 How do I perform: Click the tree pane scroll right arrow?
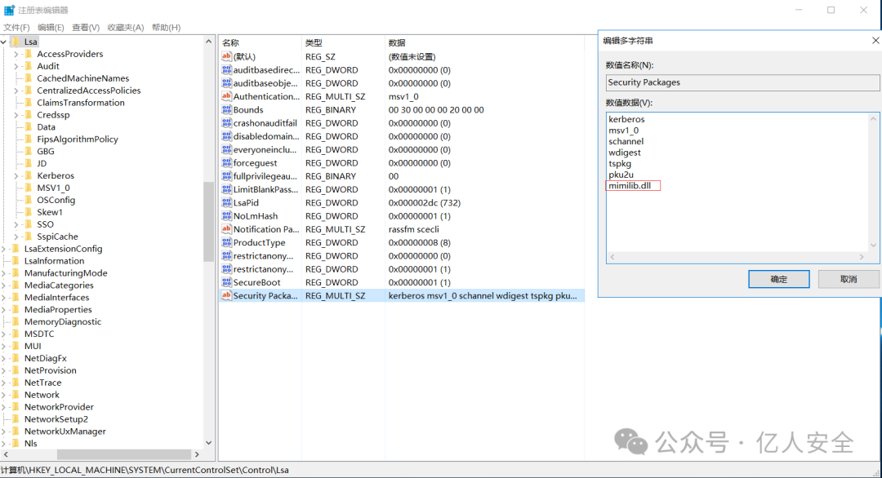pos(197,454)
